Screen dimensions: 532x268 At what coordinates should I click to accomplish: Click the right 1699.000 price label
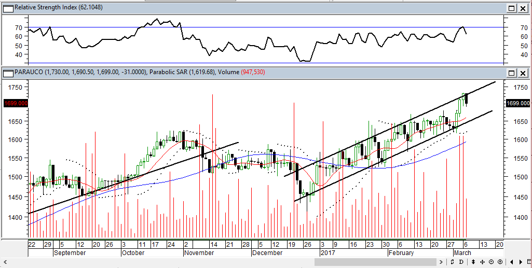[518, 103]
